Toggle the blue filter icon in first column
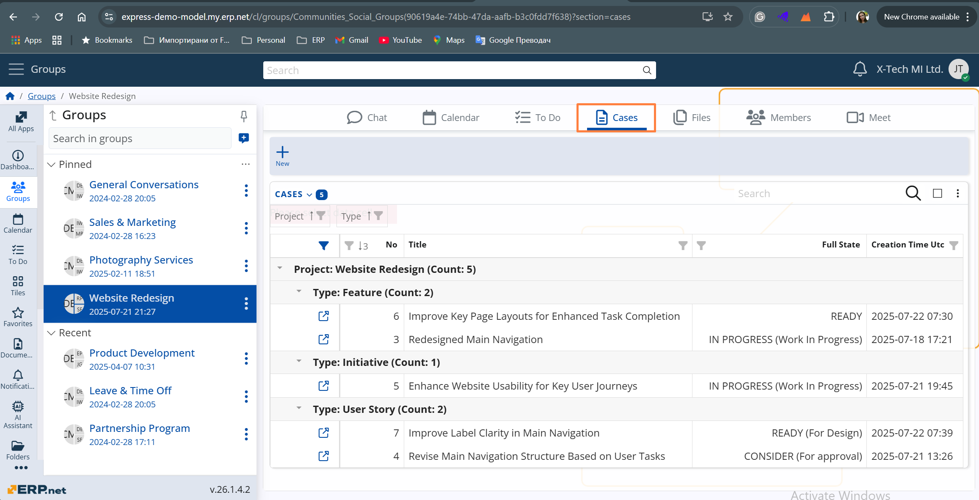Screen dimensions: 979x500 coord(324,245)
